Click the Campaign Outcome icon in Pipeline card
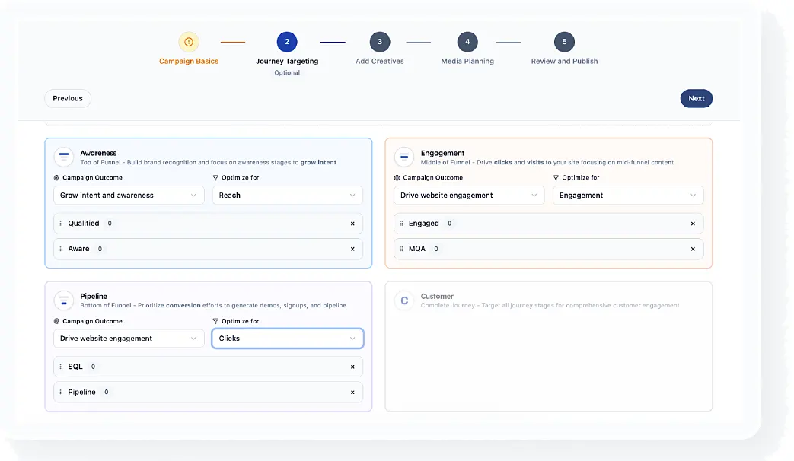 (x=56, y=320)
